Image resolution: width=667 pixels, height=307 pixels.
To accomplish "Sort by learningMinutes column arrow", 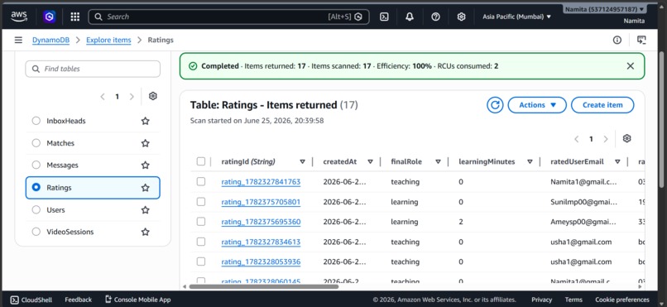I will (x=530, y=161).
